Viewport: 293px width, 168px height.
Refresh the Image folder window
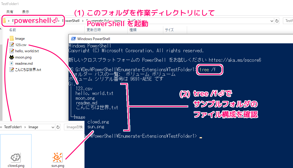[58, 127]
